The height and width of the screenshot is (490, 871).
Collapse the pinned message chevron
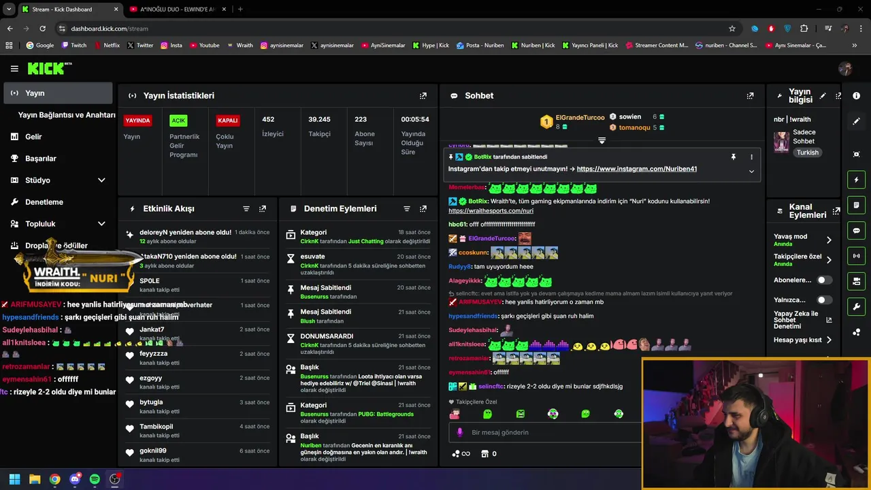tap(751, 171)
